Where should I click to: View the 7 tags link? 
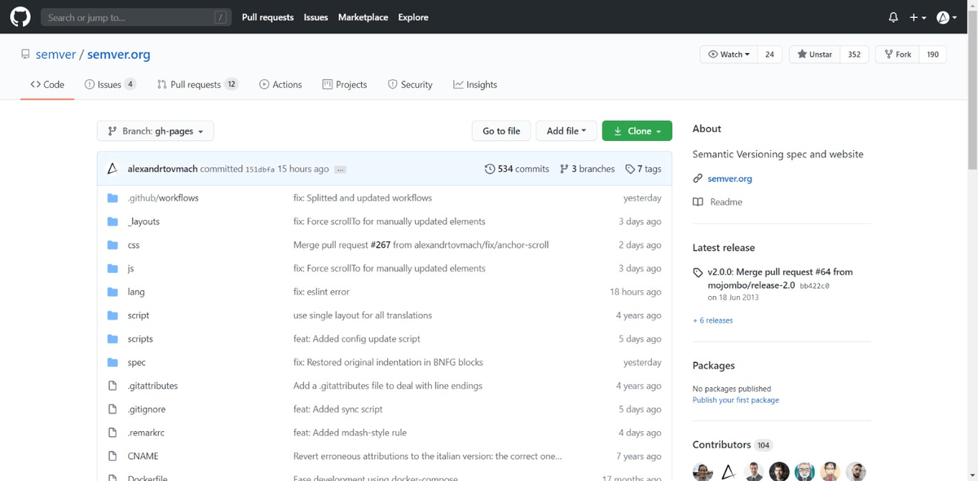point(643,169)
